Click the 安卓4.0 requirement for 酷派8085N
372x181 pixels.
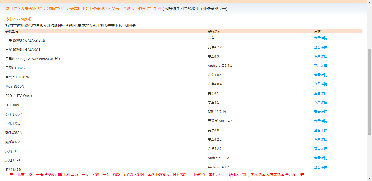click(x=213, y=130)
